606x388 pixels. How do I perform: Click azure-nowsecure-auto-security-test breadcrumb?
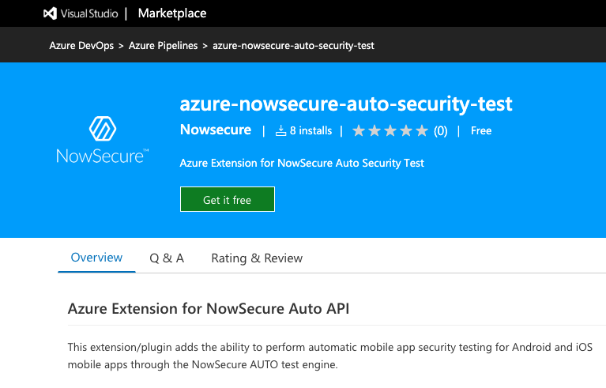293,46
